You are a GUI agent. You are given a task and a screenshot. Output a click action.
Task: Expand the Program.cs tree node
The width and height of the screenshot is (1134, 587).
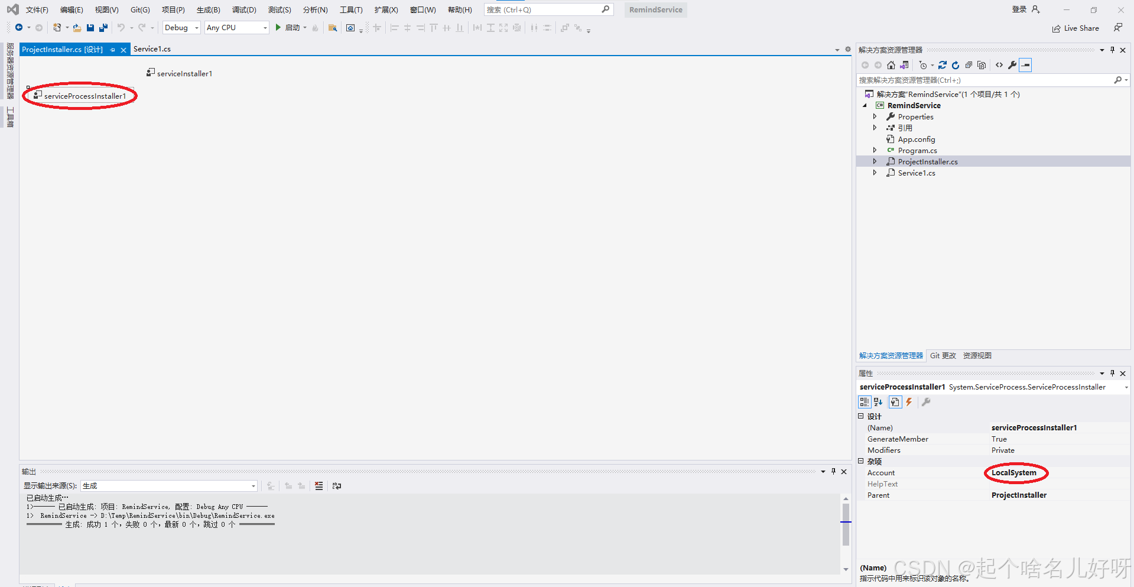(875, 151)
